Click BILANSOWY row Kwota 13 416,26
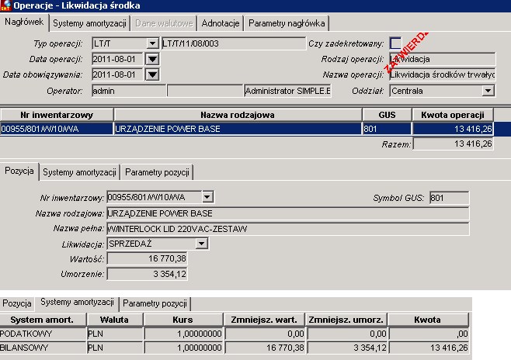511x360 pixels. [x=429, y=348]
